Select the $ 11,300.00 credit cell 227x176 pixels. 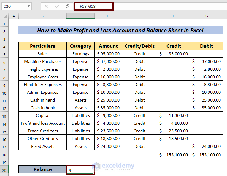tap(174, 115)
